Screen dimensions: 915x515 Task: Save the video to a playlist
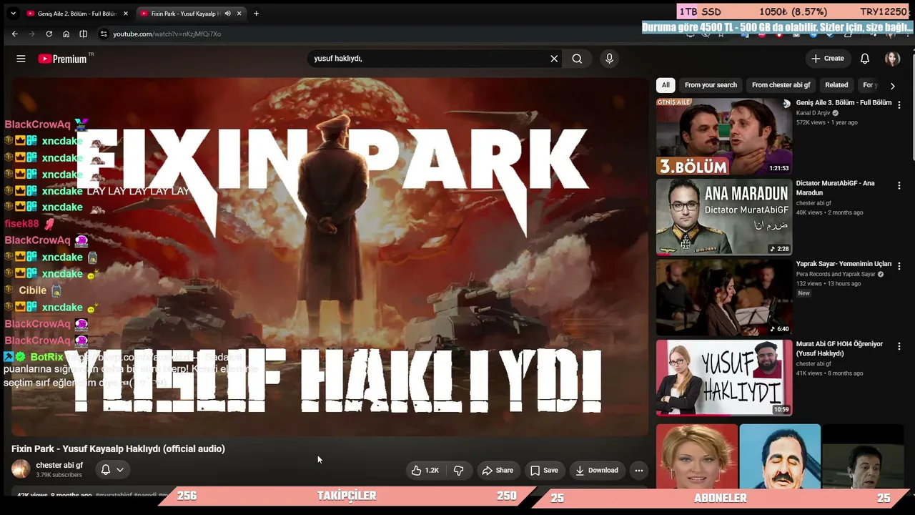click(x=544, y=470)
